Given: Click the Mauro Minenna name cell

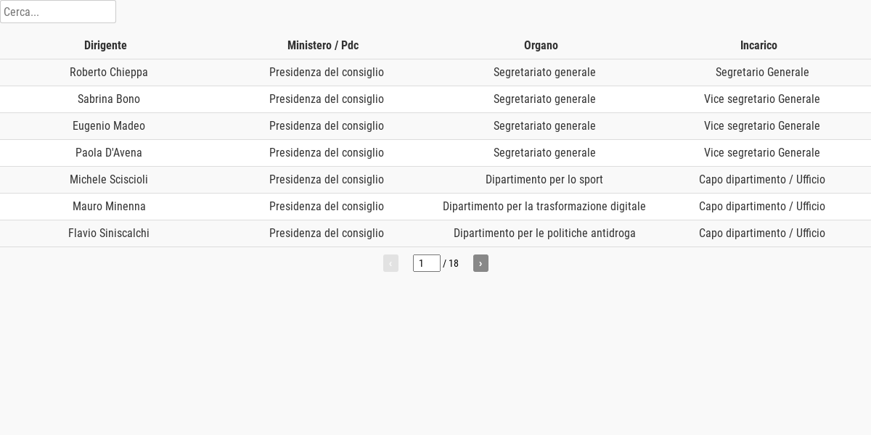Looking at the screenshot, I should pyautogui.click(x=109, y=207).
